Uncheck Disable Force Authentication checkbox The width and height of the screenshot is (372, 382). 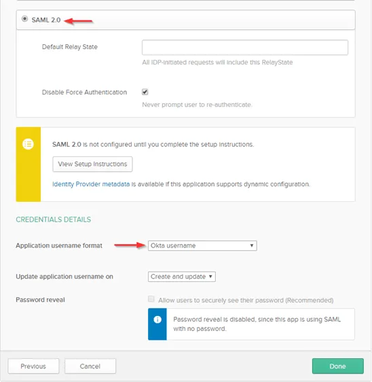tap(145, 92)
